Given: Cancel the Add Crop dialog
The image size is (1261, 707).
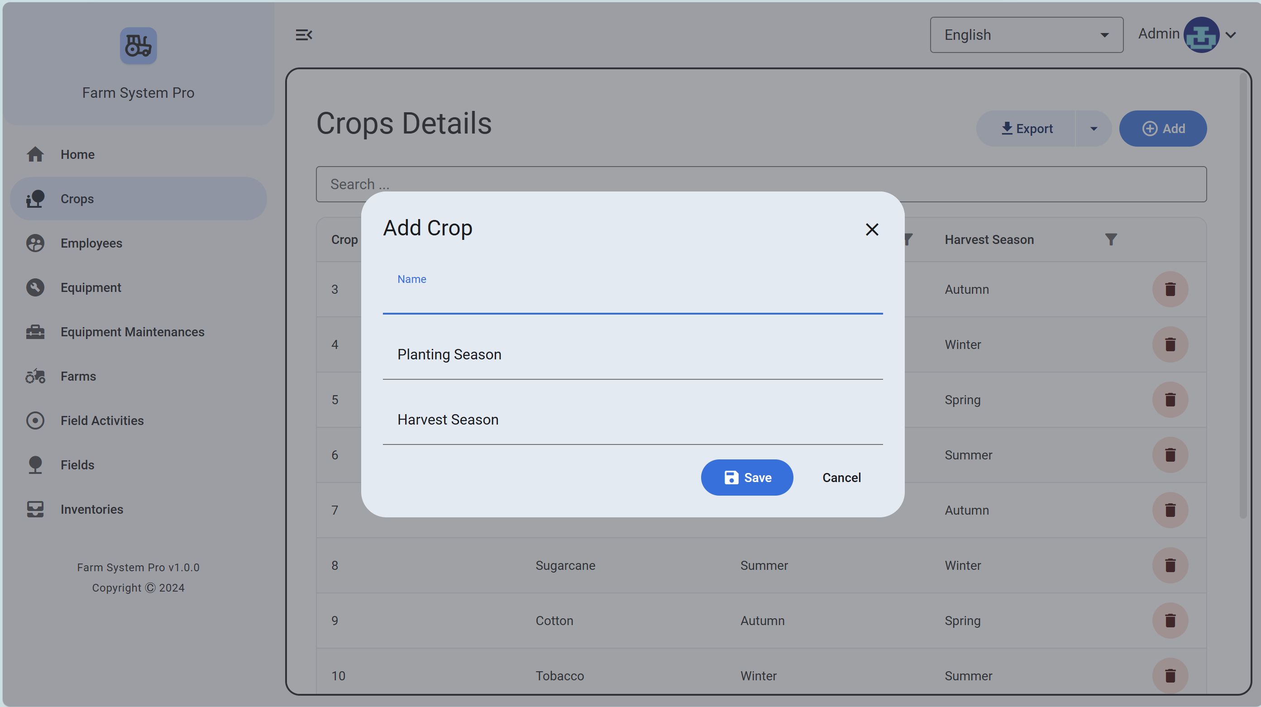Looking at the screenshot, I should click(841, 478).
